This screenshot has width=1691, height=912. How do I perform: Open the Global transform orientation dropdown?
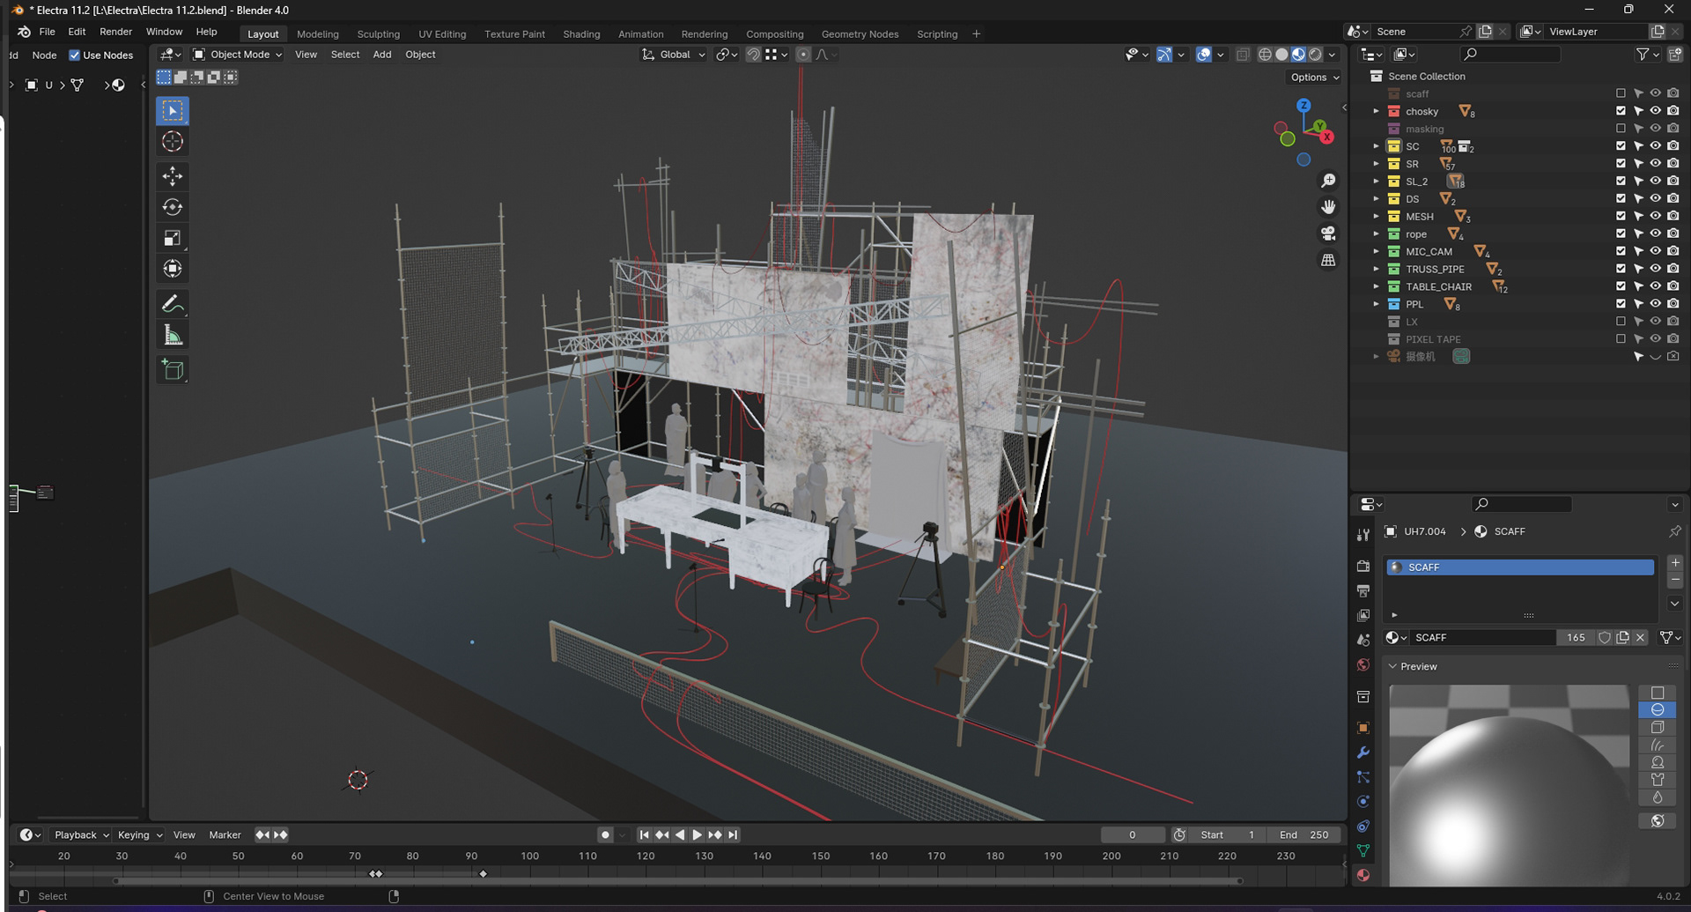click(674, 55)
